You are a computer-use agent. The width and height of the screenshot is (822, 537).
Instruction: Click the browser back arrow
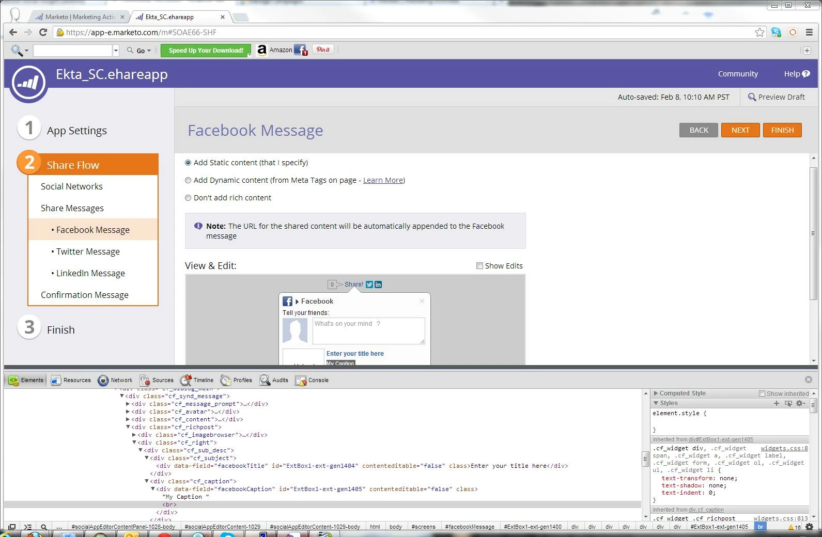coord(13,32)
